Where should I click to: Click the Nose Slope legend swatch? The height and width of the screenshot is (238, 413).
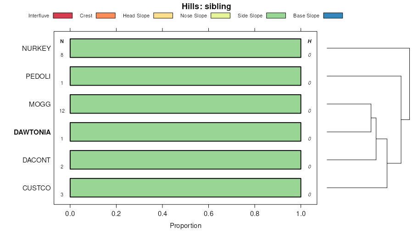tap(220, 16)
